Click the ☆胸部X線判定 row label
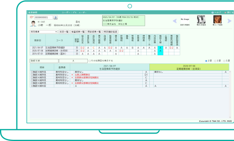This screenshot has height=141, width=234. coord(39,86)
